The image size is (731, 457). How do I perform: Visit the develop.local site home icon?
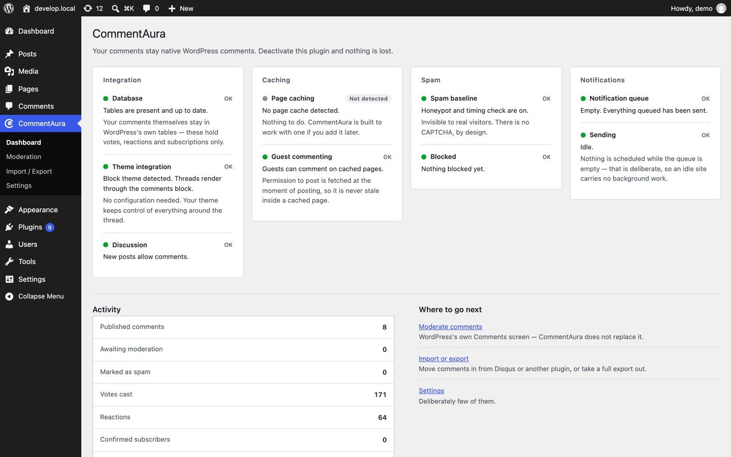pyautogui.click(x=26, y=8)
